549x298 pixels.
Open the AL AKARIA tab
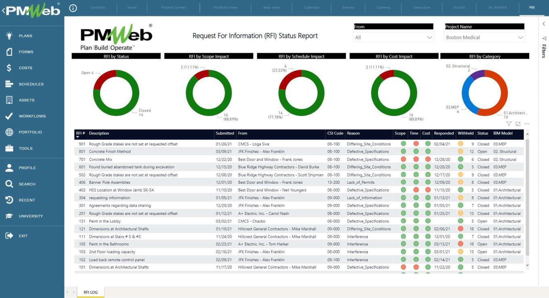[x=497, y=8]
